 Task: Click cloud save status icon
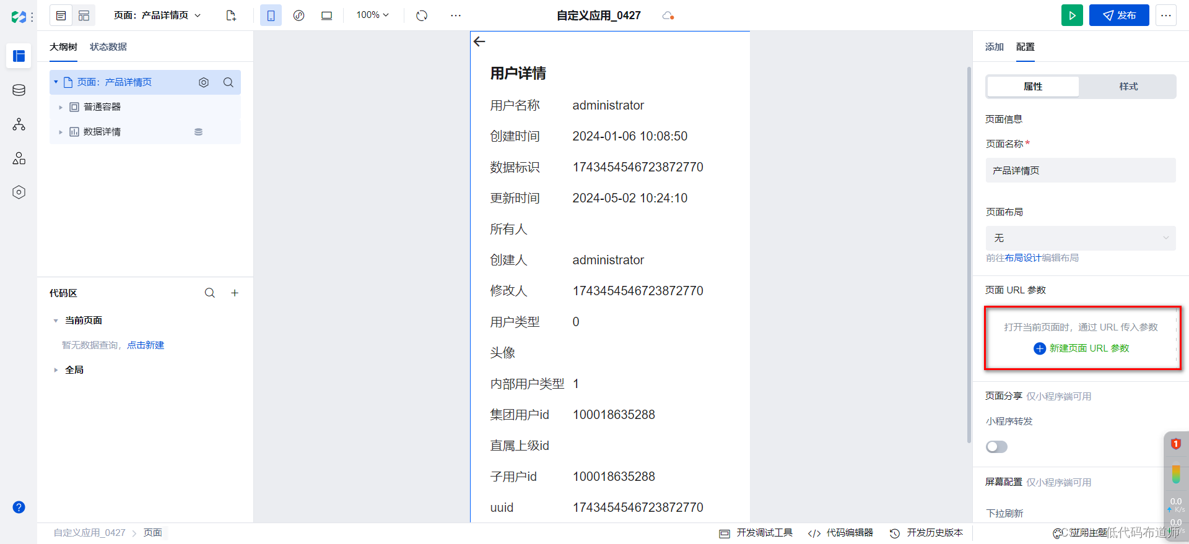[668, 15]
